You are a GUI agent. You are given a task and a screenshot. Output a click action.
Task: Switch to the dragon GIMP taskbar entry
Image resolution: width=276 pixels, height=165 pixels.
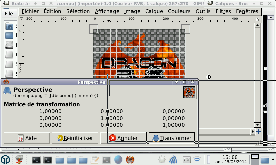tap(130, 160)
